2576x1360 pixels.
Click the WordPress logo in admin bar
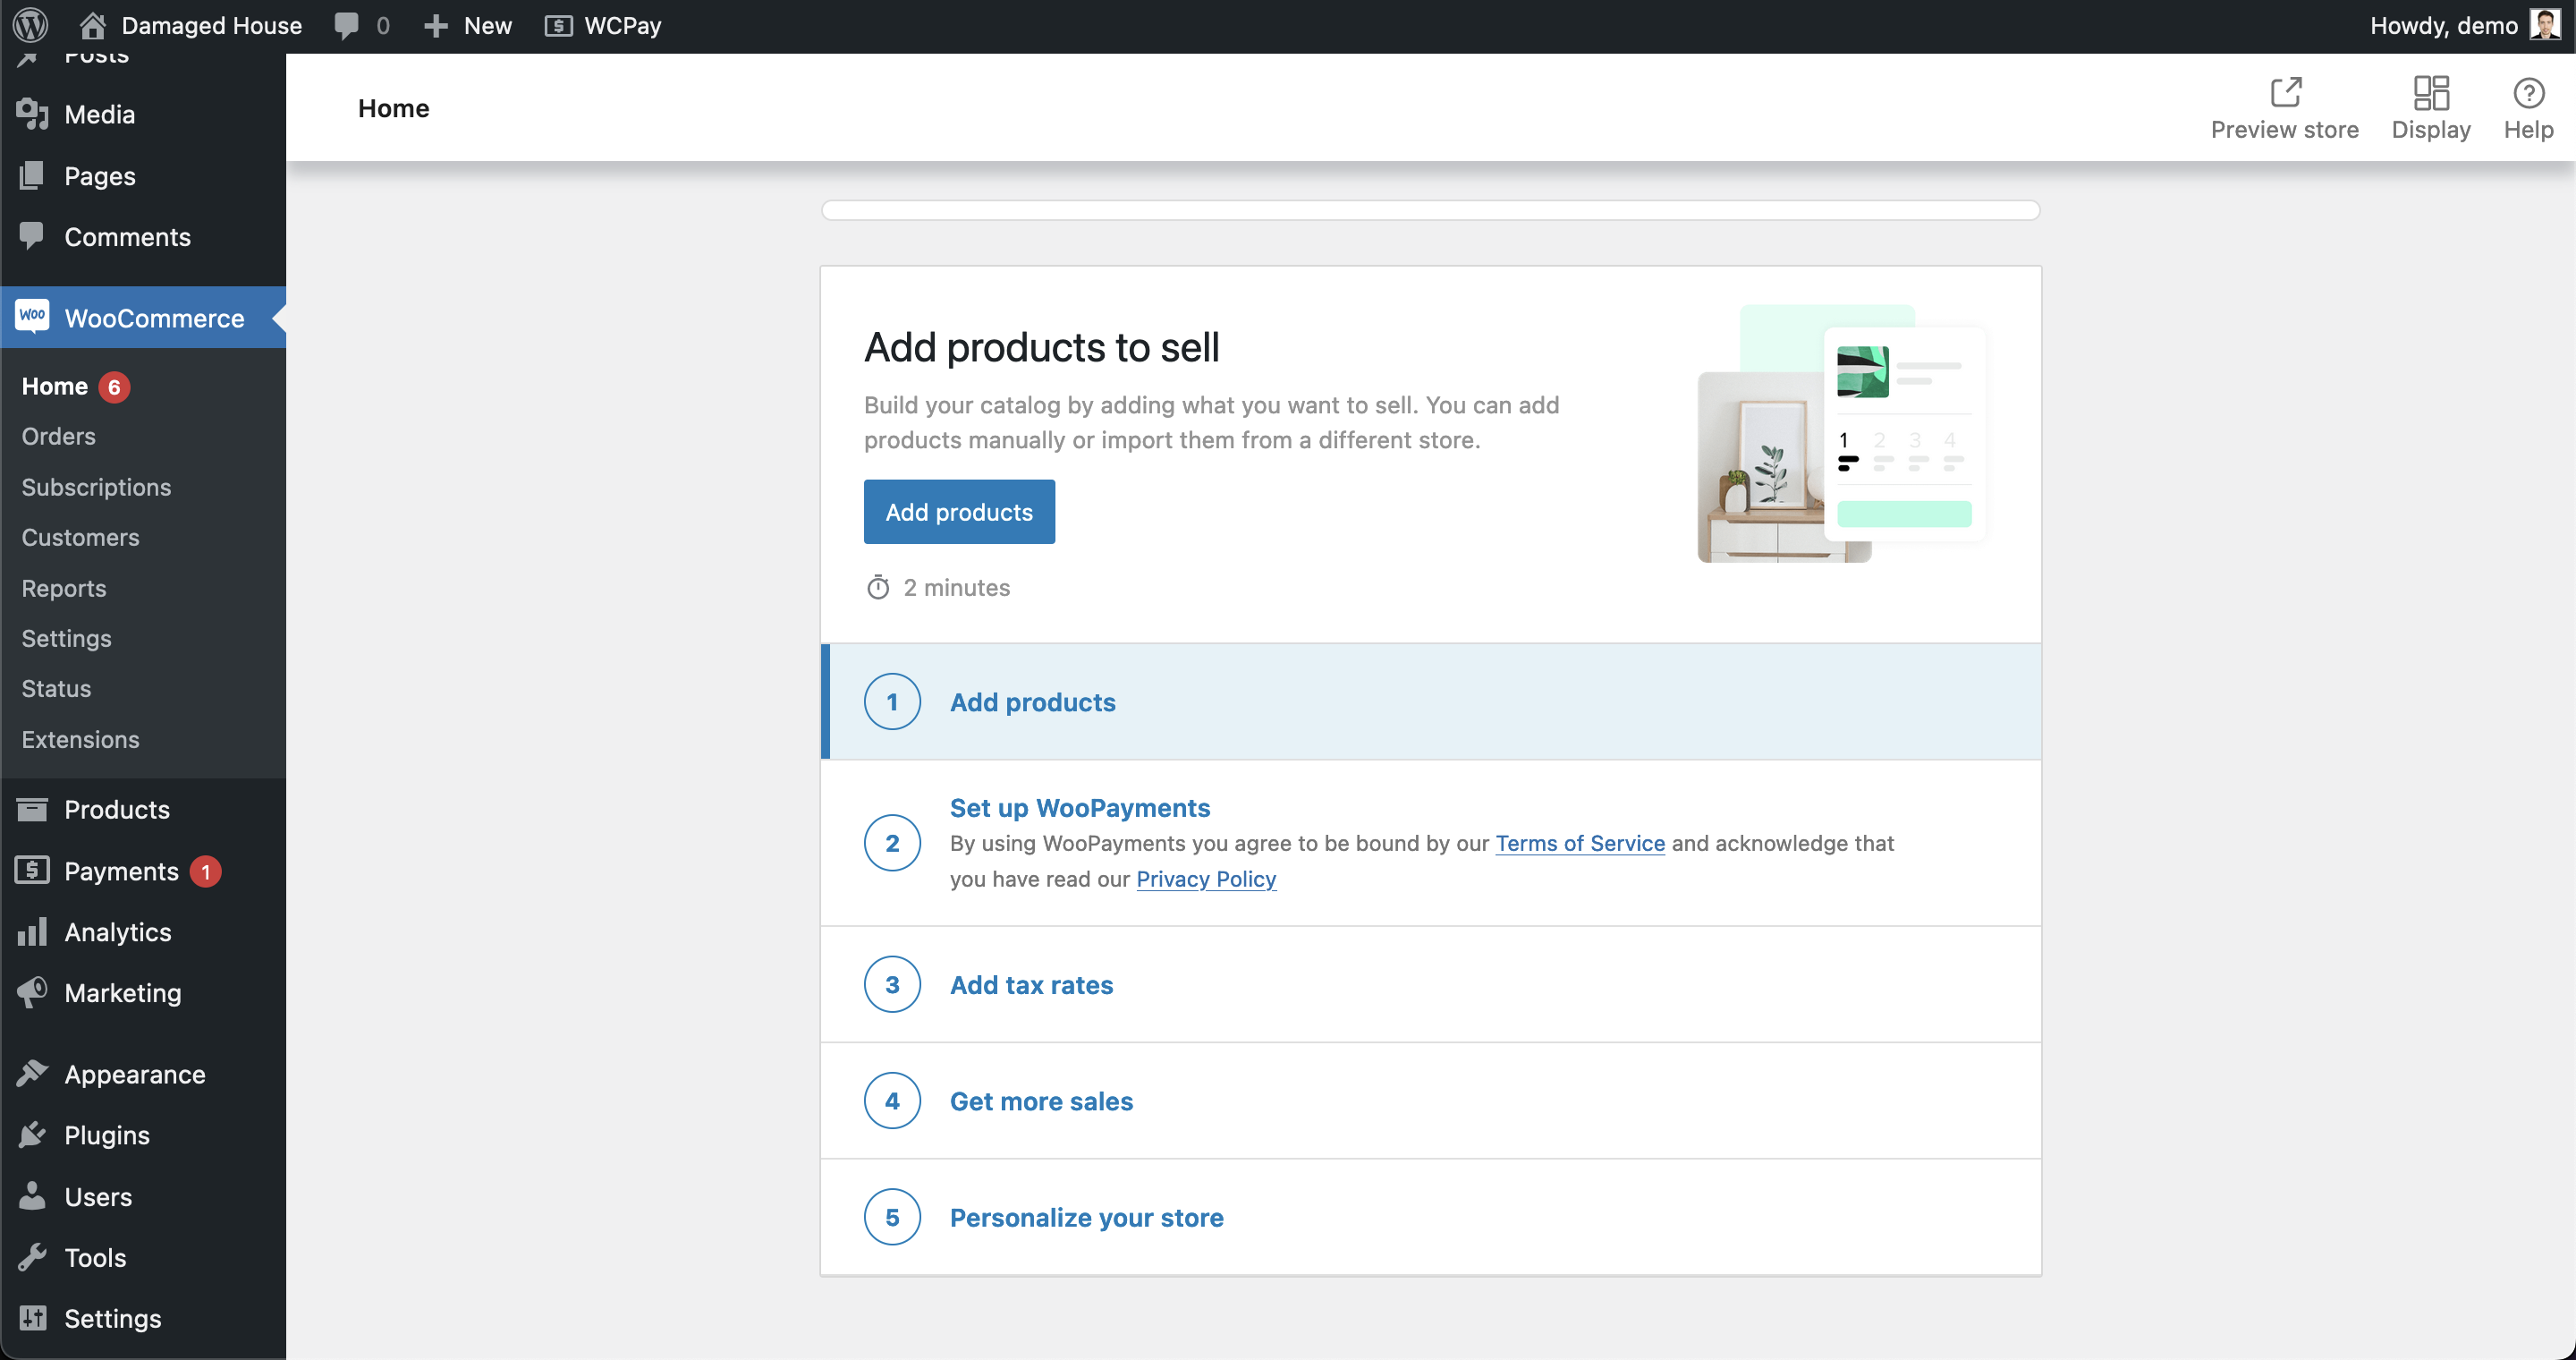coord(29,25)
